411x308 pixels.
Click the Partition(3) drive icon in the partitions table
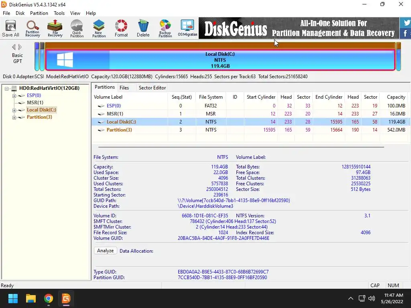pyautogui.click(x=101, y=130)
